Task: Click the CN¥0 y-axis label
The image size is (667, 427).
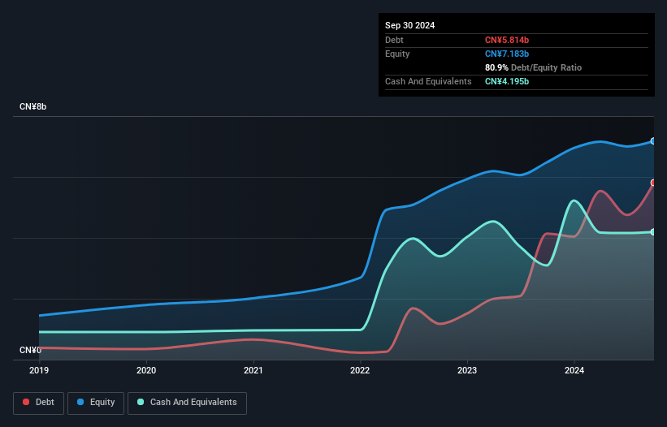Action: pos(30,350)
